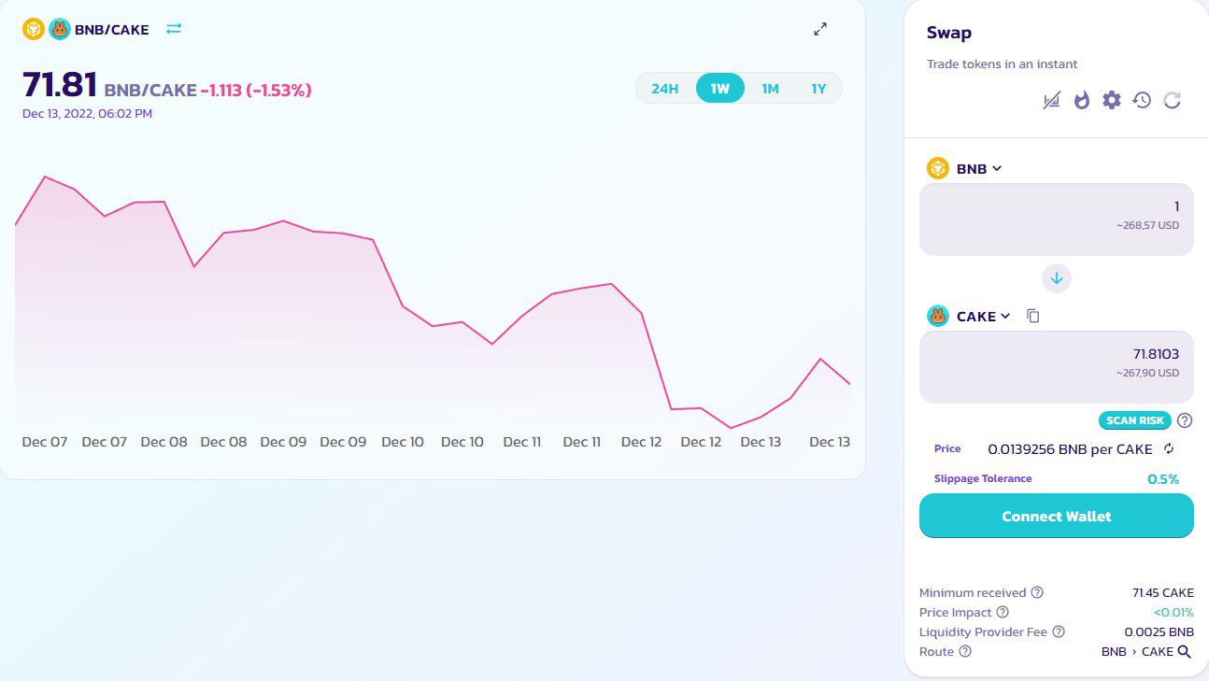Click the 71.45 CAKE minimum received value
This screenshot has width=1209, height=681.
point(1163,592)
